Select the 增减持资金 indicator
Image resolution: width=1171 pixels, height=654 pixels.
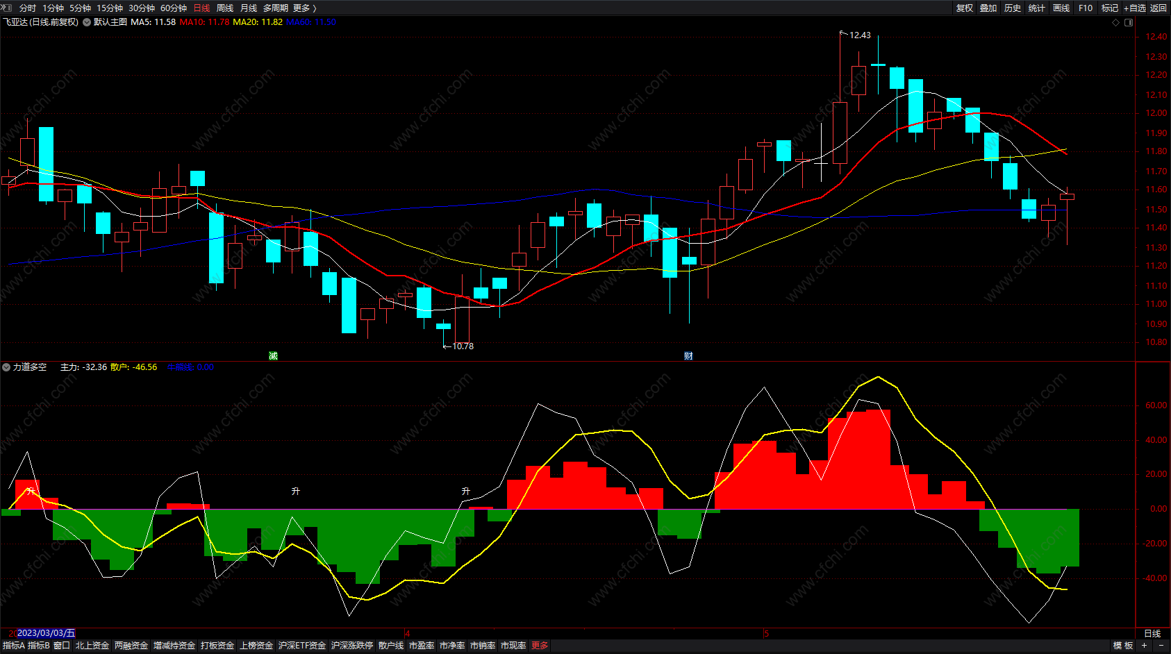point(174,646)
